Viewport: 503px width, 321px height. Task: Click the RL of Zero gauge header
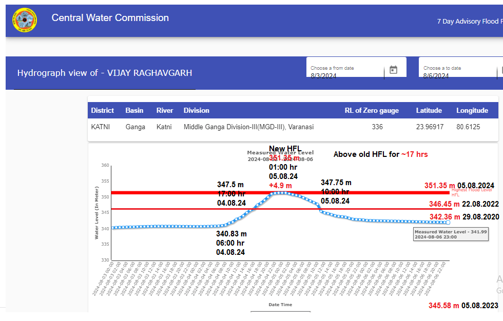click(372, 110)
